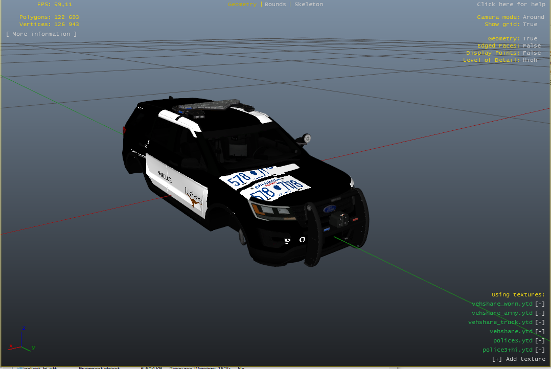Remove police3.ytd texture with [-]
The height and width of the screenshot is (369, 551).
tap(540, 340)
